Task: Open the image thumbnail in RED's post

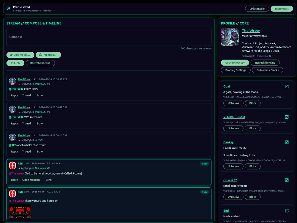Action: (x=20, y=211)
